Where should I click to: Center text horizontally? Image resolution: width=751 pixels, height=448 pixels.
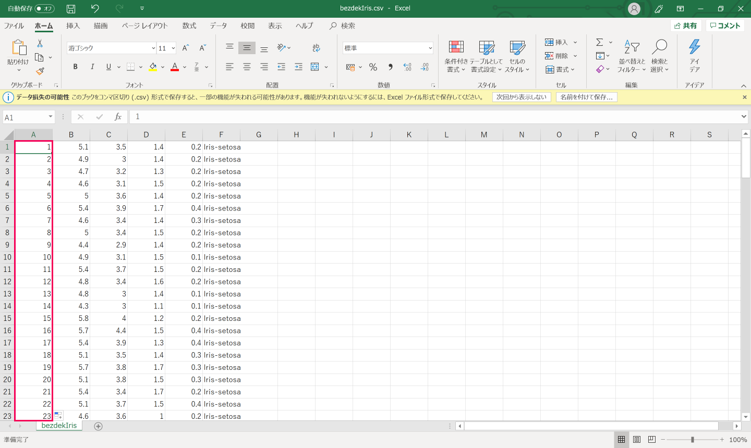(x=247, y=67)
